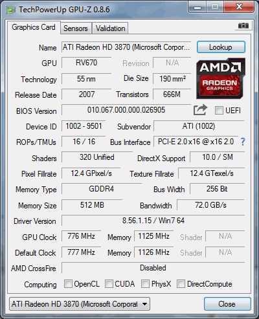Click the Bus Interface value PCI-E 2.0 x16

(x=196, y=142)
